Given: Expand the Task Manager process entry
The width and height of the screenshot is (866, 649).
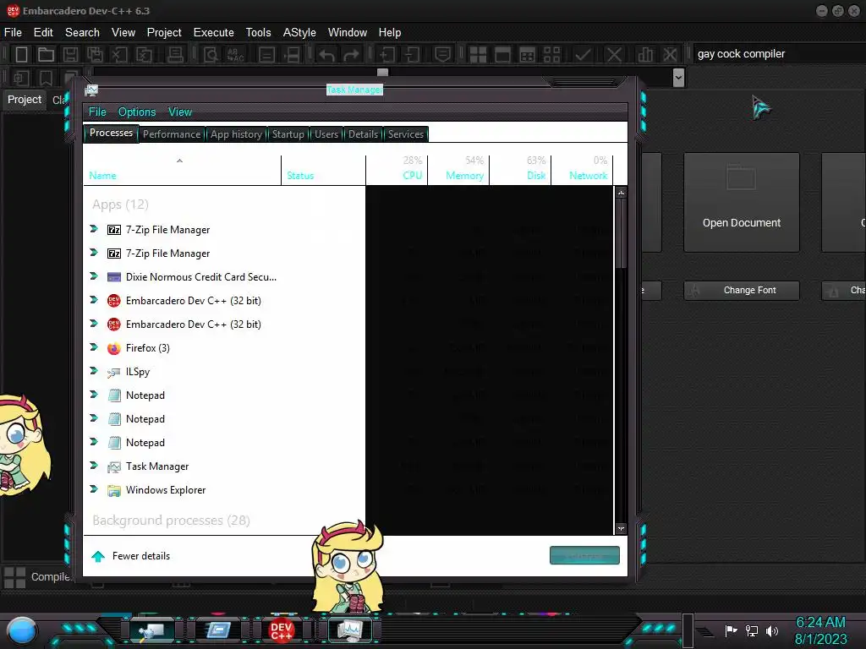Looking at the screenshot, I should pyautogui.click(x=94, y=466).
